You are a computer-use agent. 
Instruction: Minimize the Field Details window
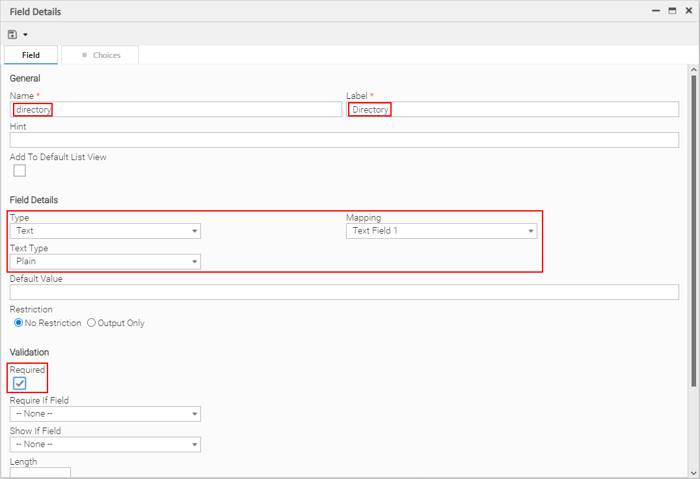tap(655, 11)
